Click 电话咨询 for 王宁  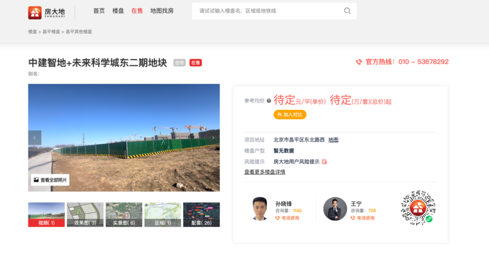point(366,218)
